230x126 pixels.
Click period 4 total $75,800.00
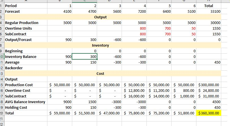tap(134, 113)
